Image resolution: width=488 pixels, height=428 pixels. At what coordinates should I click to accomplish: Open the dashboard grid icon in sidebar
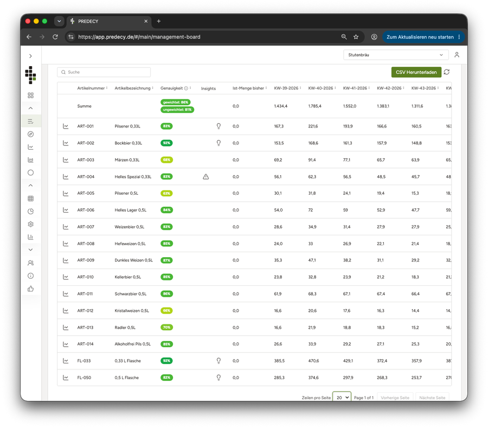[30, 95]
